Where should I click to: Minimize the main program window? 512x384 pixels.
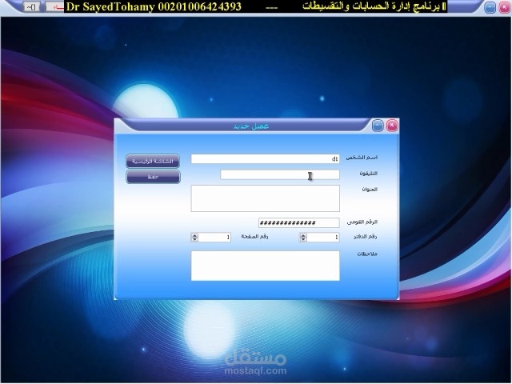(x=490, y=7)
